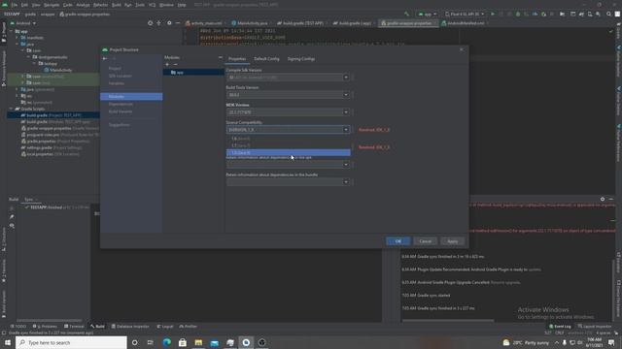Viewport: 622px width, 349px height.
Task: Open the Event Log tool window button
Action: [x=560, y=327]
